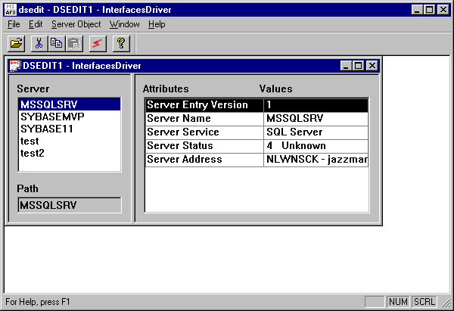Image resolution: width=454 pixels, height=311 pixels.
Task: Click the SCRL indicator in status bar
Action: pos(424,302)
